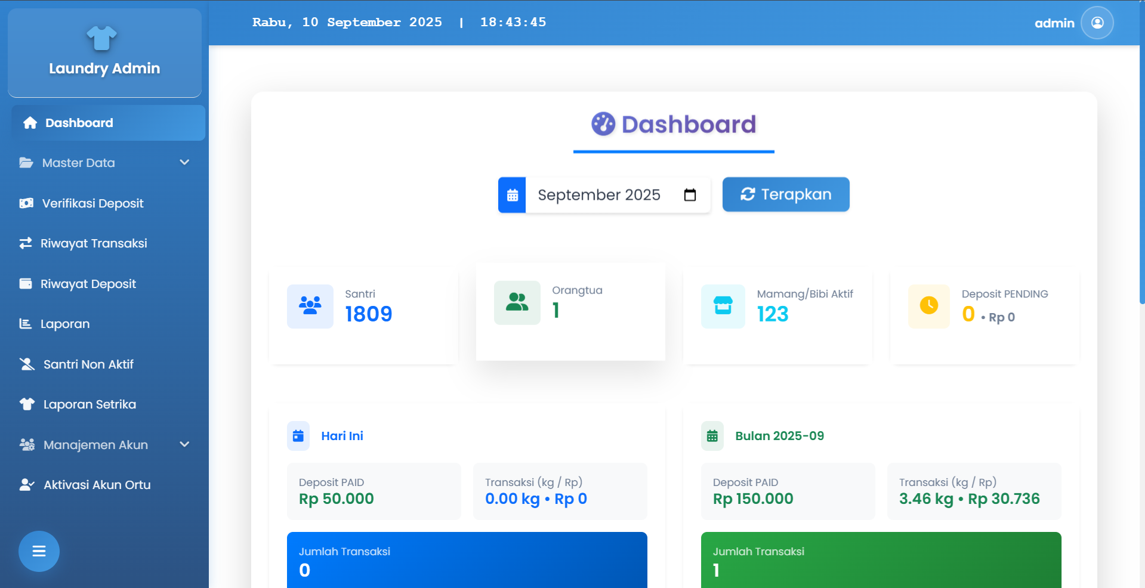The width and height of the screenshot is (1145, 588).
Task: Open calendar picker in month field
Action: (x=690, y=195)
